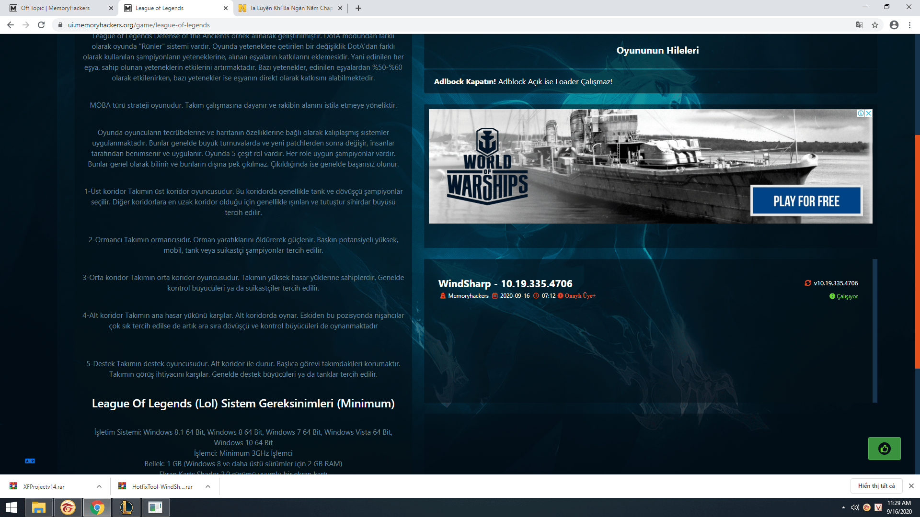Screen dimensions: 920x517
Task: Show hidden system tray icons
Action: coord(843,507)
